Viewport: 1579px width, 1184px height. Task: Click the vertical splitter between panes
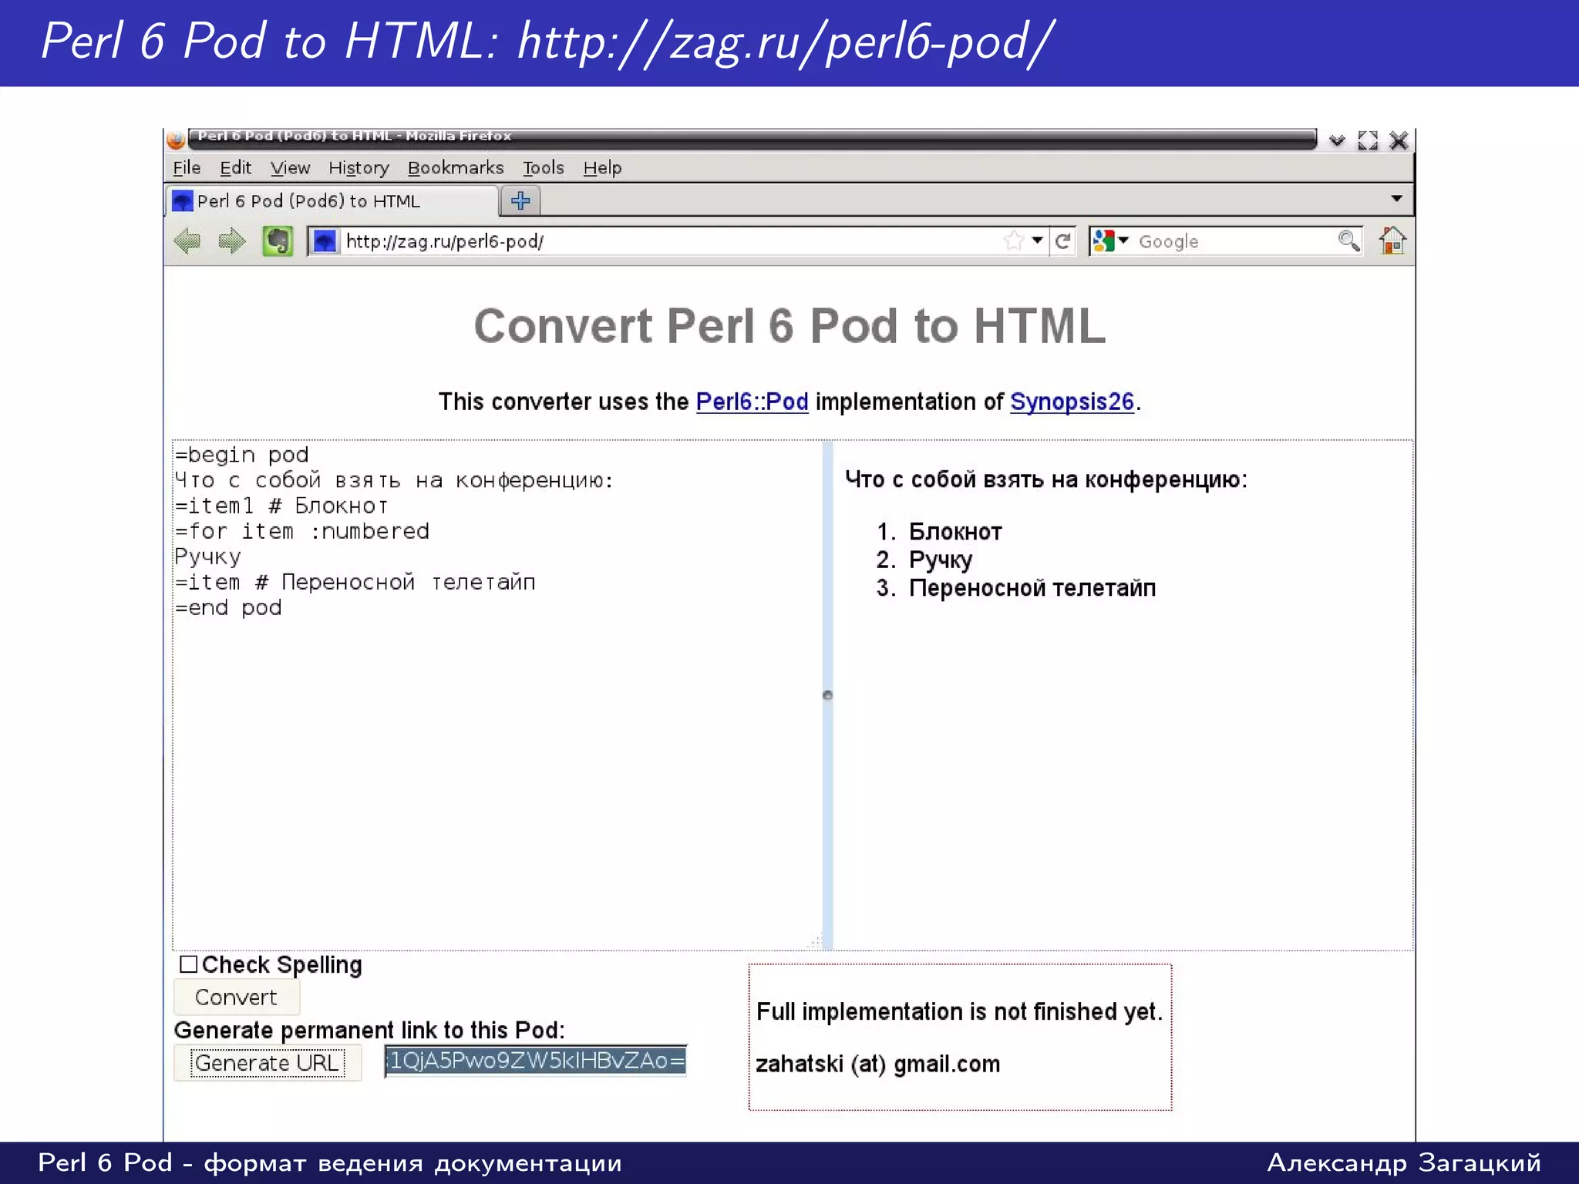827,695
